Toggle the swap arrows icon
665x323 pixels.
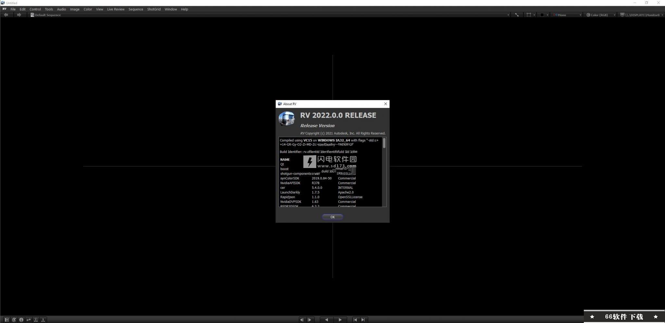coord(29,320)
